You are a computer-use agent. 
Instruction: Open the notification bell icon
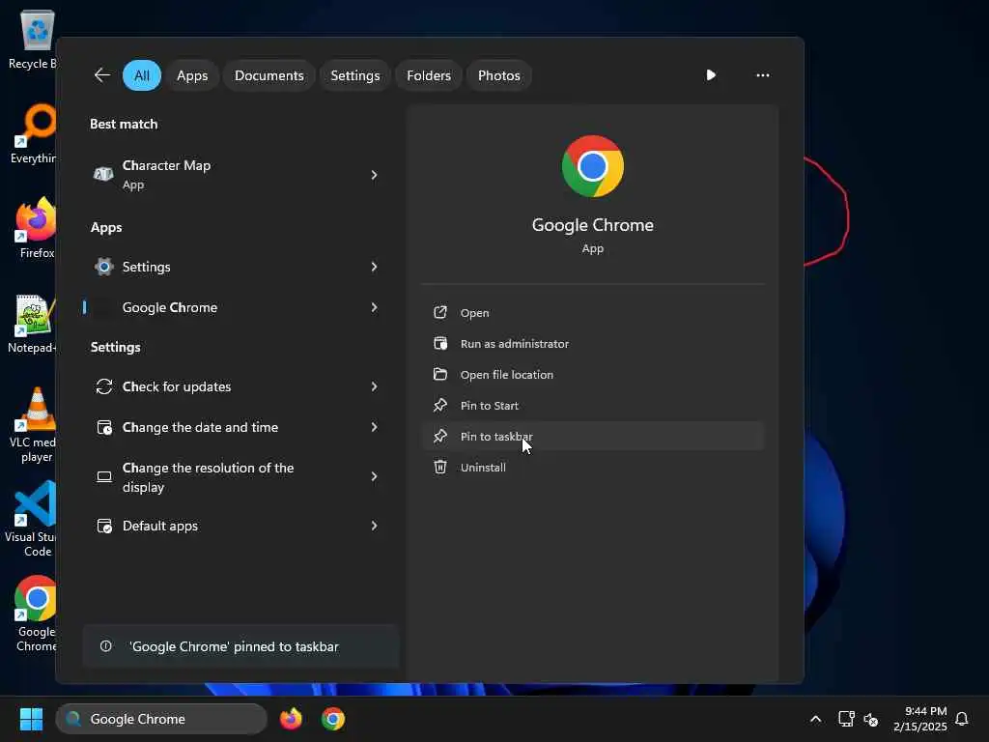coord(962,719)
